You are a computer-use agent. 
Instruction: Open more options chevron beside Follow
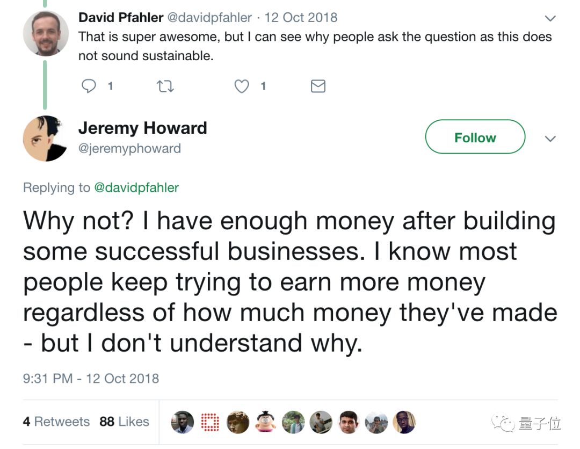(549, 139)
